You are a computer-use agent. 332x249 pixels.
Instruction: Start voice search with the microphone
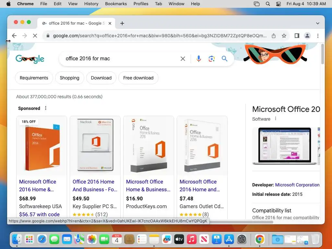click(x=199, y=59)
